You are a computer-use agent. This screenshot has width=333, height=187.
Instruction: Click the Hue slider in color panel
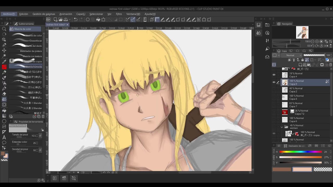[300, 152]
